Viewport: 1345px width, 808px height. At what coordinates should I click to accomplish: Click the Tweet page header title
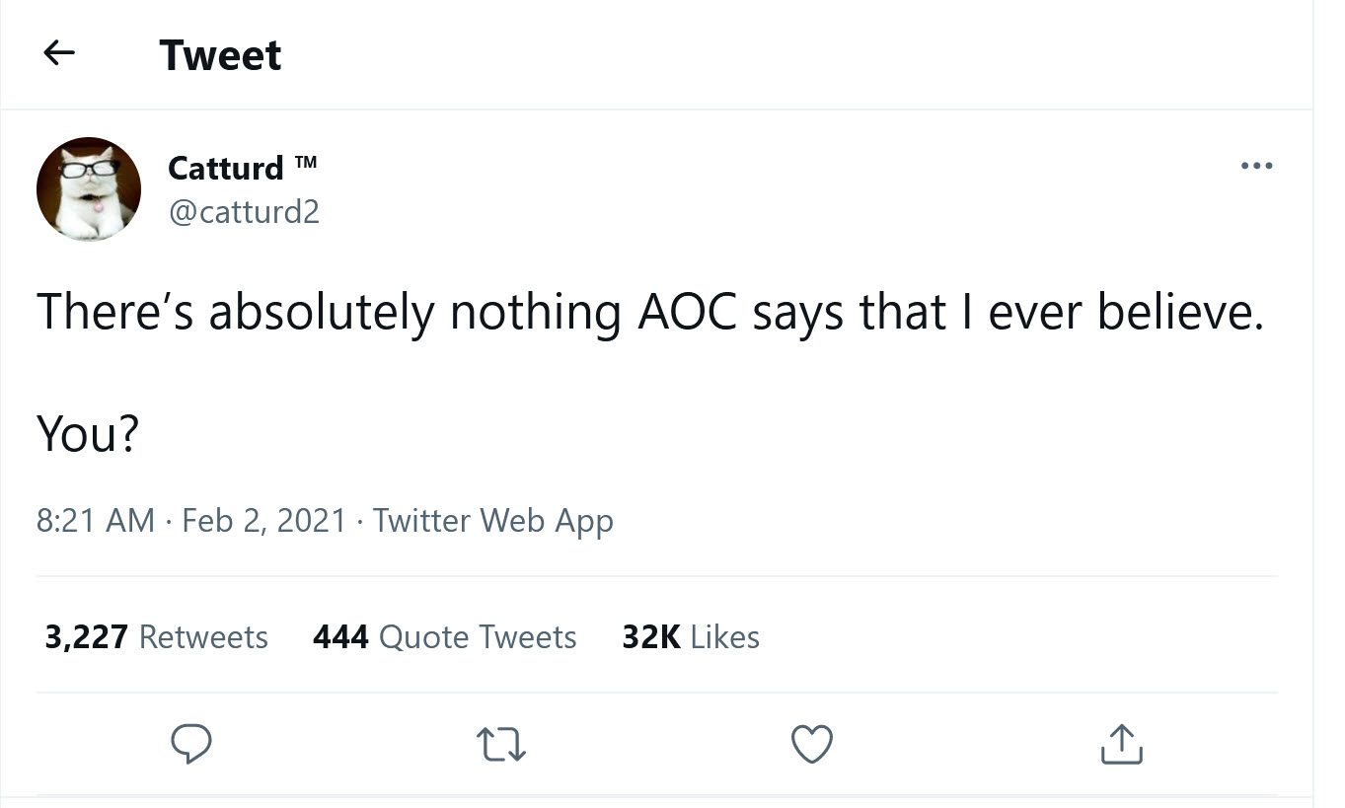220,55
